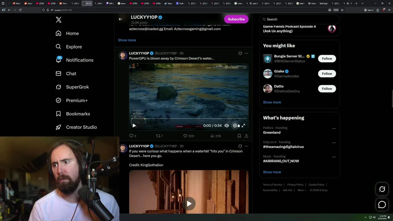Open the floating Grok button

tap(382, 189)
